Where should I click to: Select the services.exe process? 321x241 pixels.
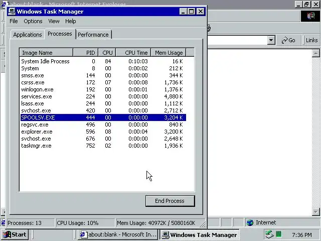tap(103, 96)
